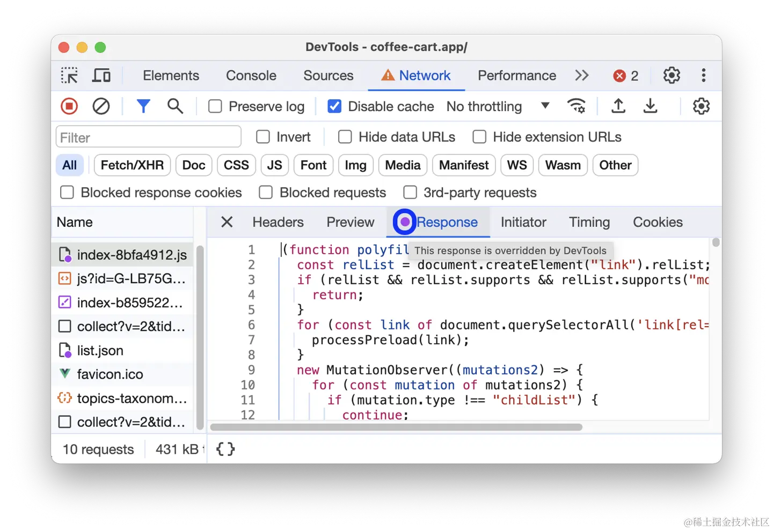Pretty-print the response with braces icon
Image resolution: width=773 pixels, height=531 pixels.
(x=225, y=449)
